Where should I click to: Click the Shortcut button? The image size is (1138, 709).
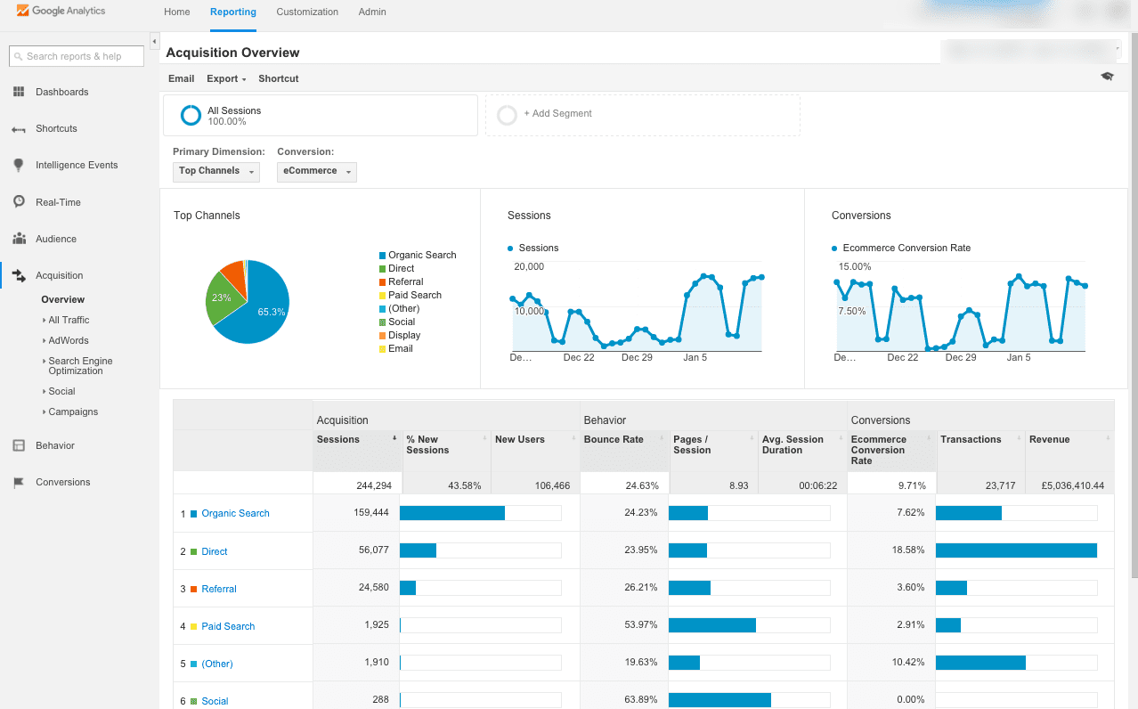[279, 78]
